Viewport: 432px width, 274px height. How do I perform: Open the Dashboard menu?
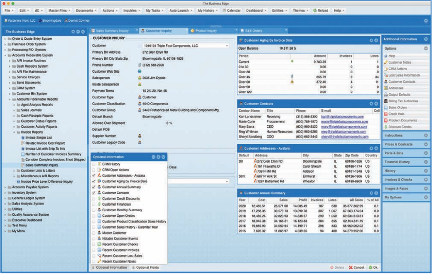click(256, 10)
